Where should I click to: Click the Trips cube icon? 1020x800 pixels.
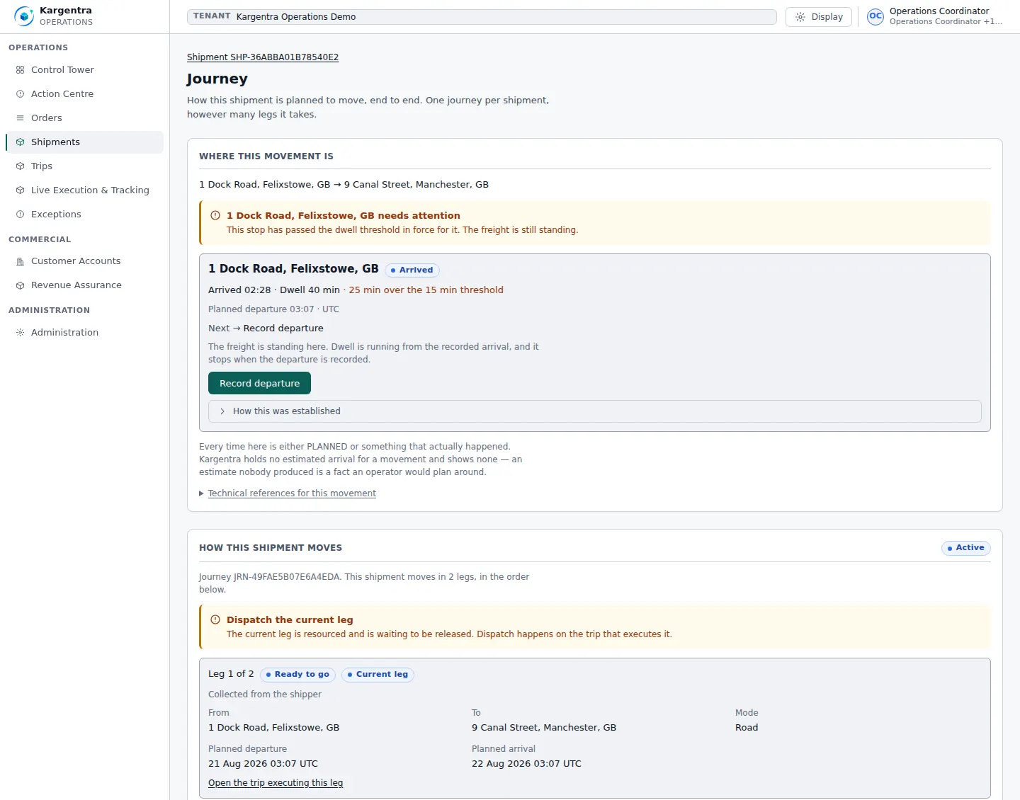click(x=21, y=166)
